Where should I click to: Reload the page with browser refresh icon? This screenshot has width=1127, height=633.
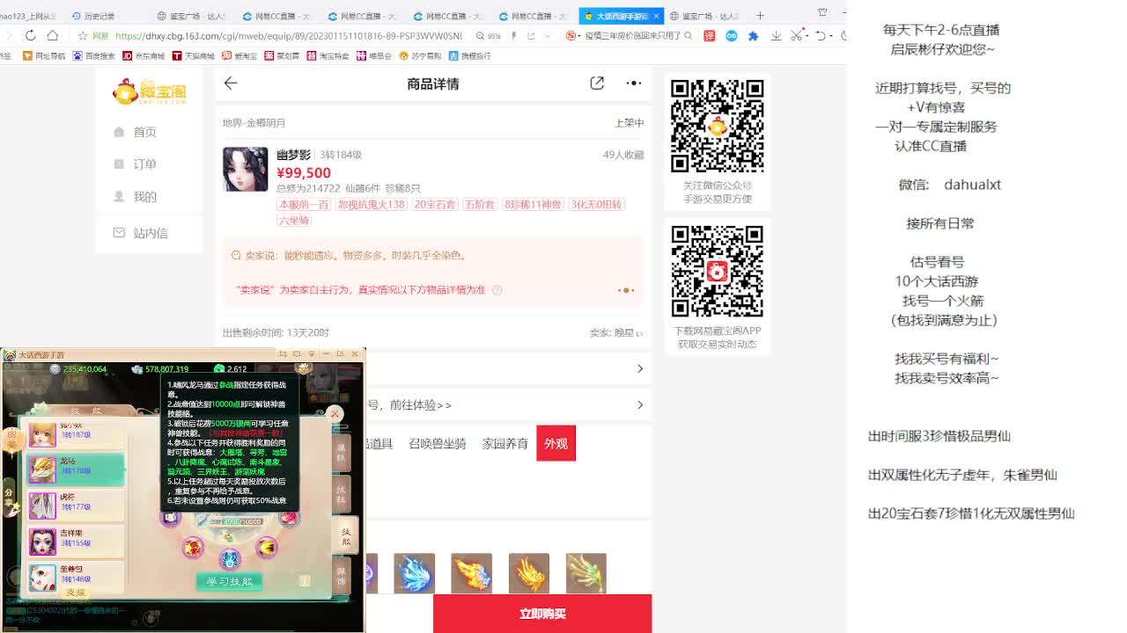30,35
